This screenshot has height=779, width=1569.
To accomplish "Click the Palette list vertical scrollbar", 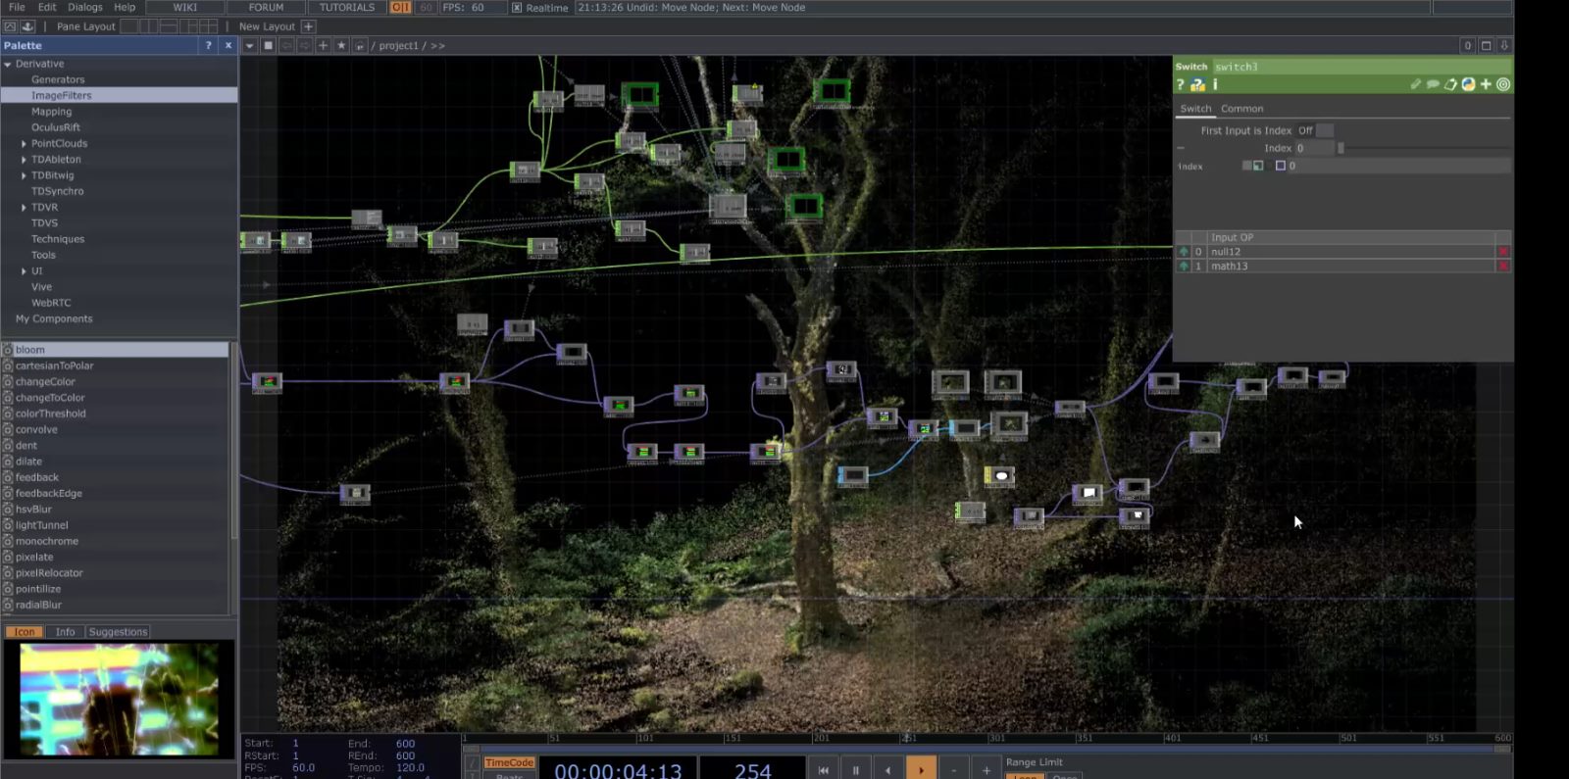I will (233, 441).
